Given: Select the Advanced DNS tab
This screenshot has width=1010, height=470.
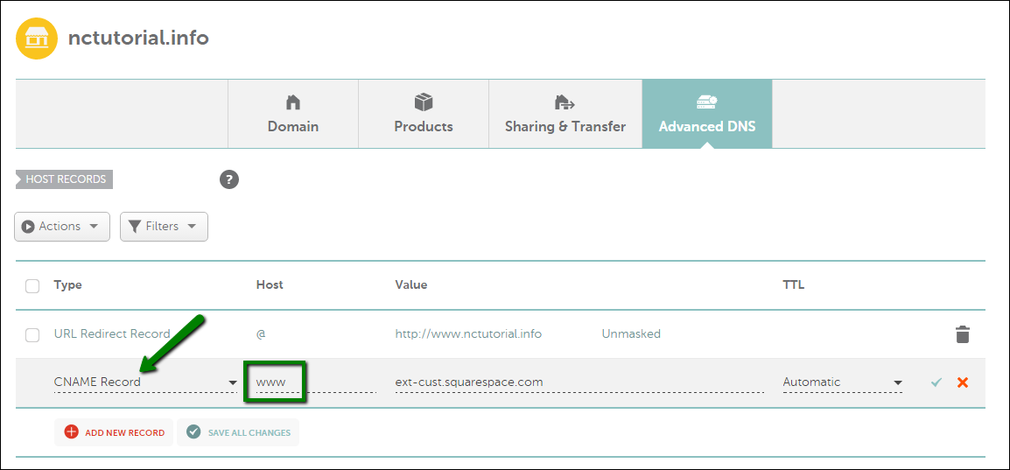Looking at the screenshot, I should 707,115.
